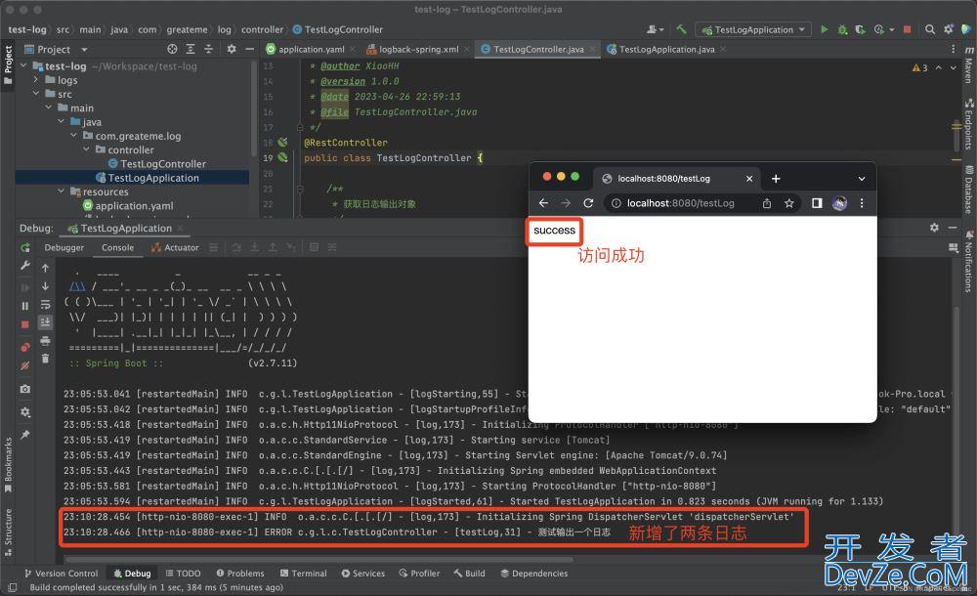Screen dimensions: 977x596
Task: Open Services tool window
Action: pos(362,574)
